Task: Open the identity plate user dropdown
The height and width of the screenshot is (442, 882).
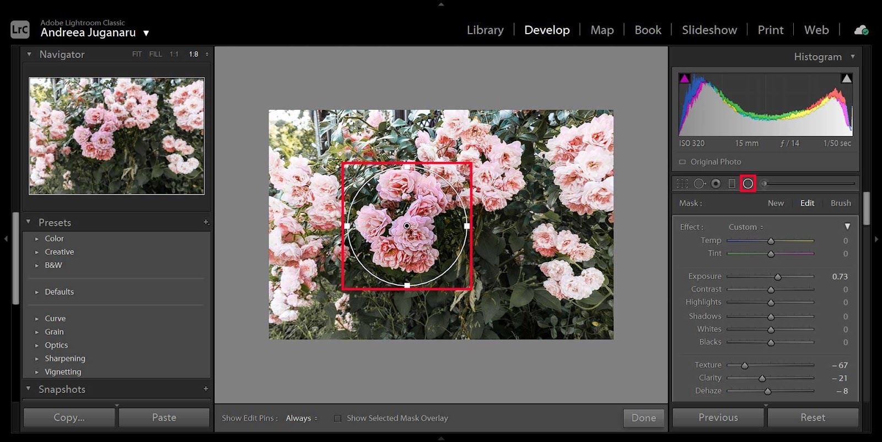Action: [146, 33]
